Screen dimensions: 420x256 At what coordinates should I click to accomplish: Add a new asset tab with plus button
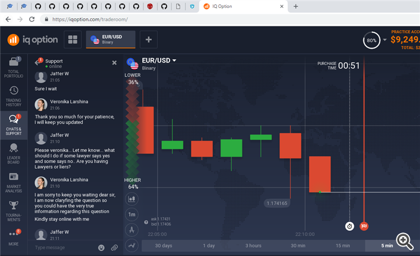tap(148, 40)
